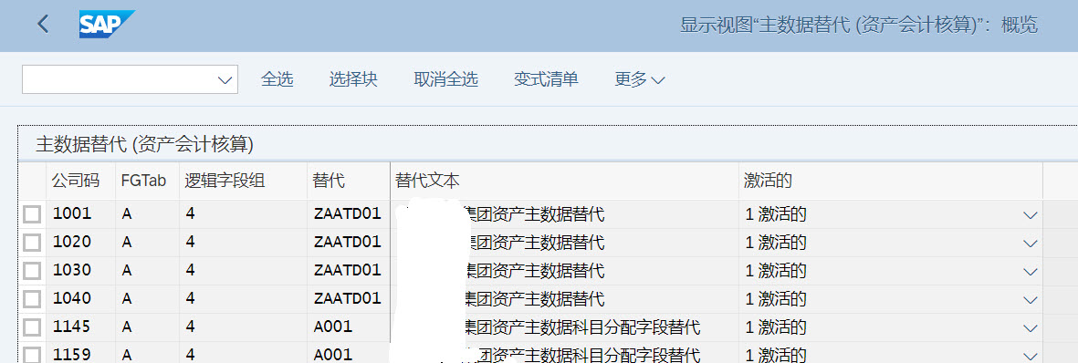Select the row checkbox for company 1020
Image resolution: width=1078 pixels, height=363 pixels.
point(32,243)
